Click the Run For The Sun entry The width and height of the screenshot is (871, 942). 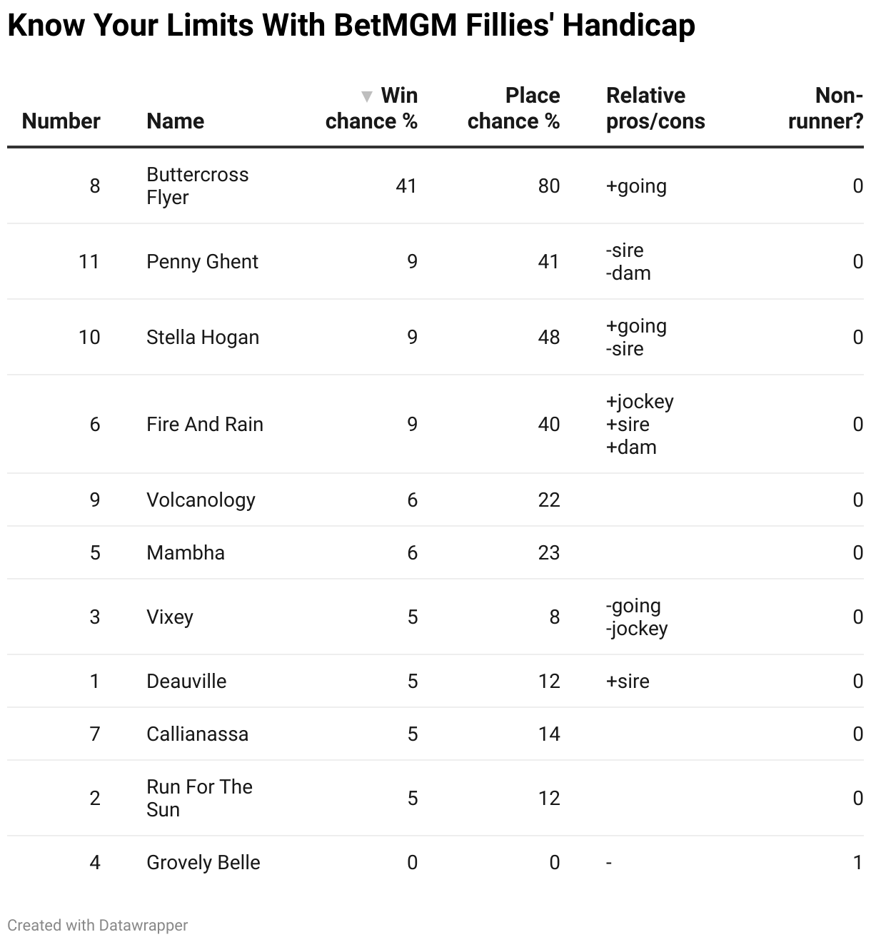click(x=199, y=798)
